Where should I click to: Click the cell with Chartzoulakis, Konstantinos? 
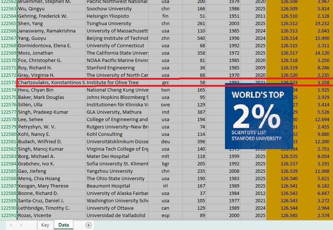(51, 82)
